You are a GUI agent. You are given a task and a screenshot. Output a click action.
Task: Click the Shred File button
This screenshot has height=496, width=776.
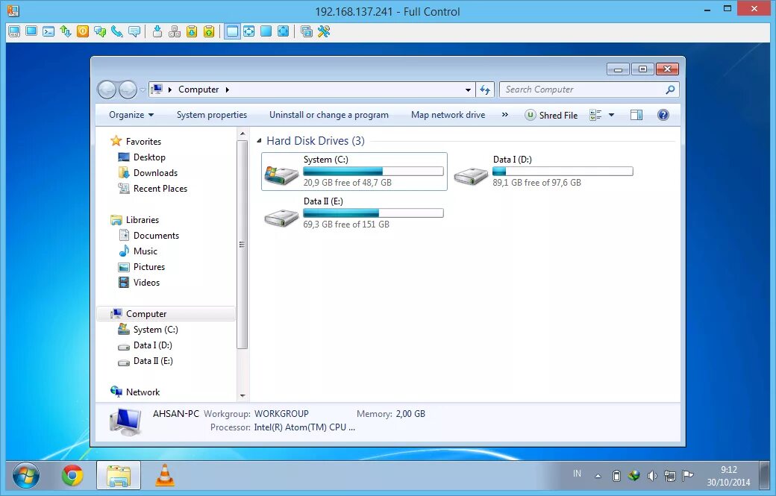point(551,115)
